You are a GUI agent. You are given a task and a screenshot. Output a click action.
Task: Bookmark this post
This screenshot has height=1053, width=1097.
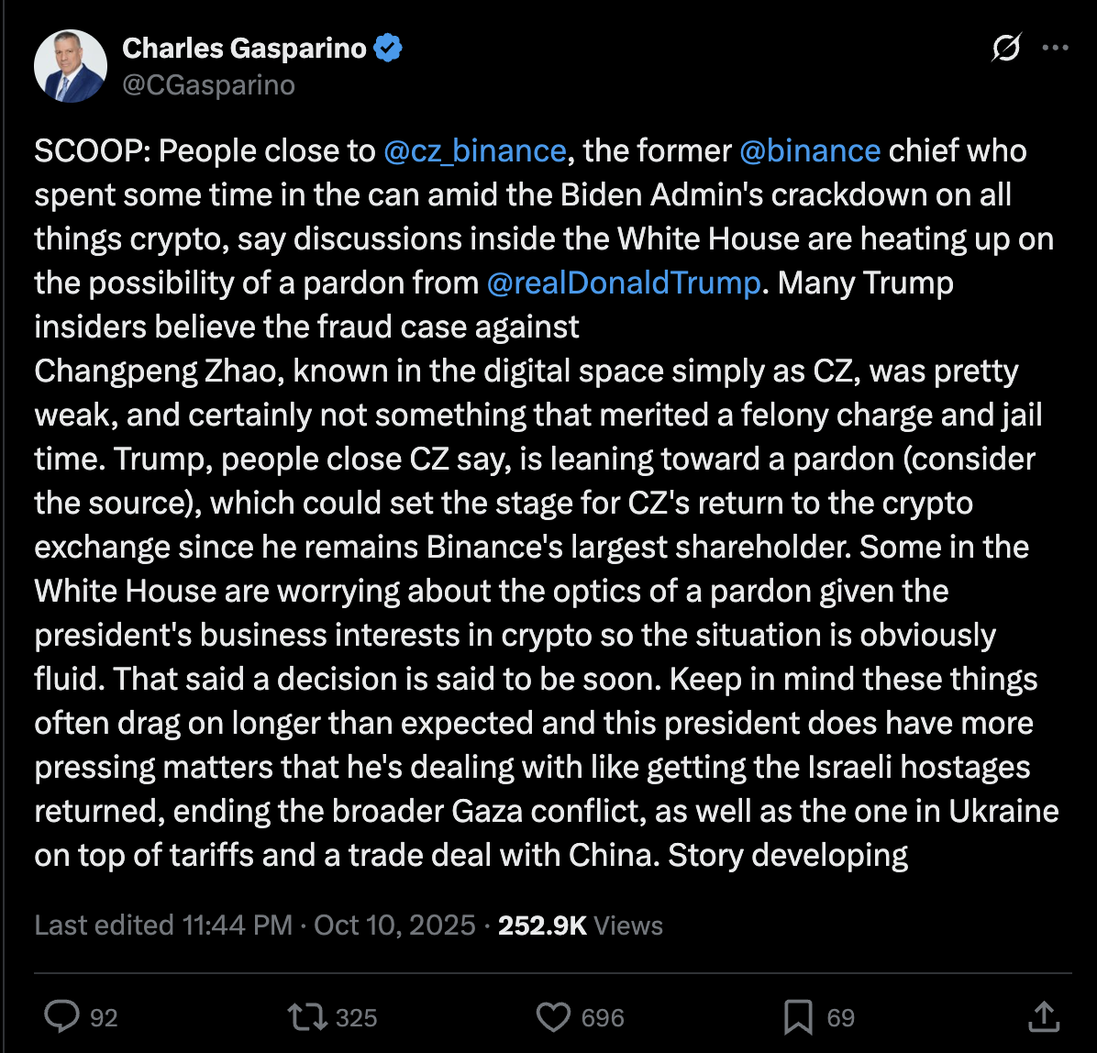pyautogui.click(x=798, y=1015)
